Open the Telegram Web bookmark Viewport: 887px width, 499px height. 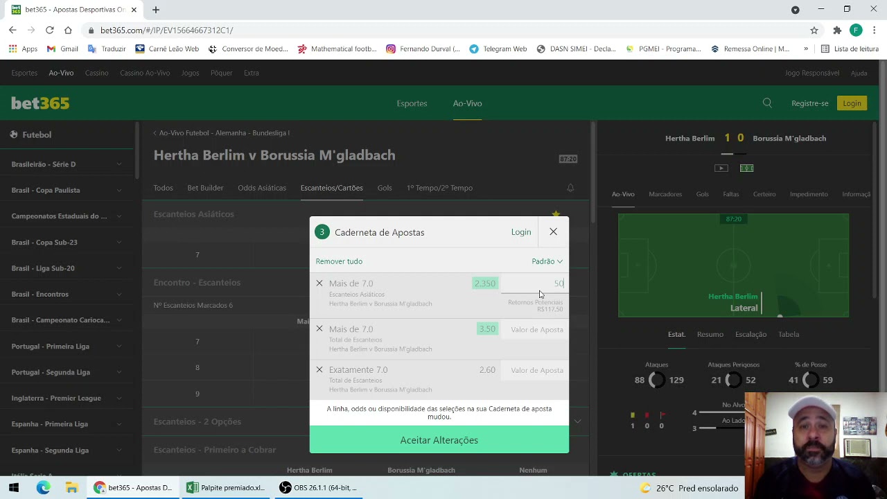(498, 49)
